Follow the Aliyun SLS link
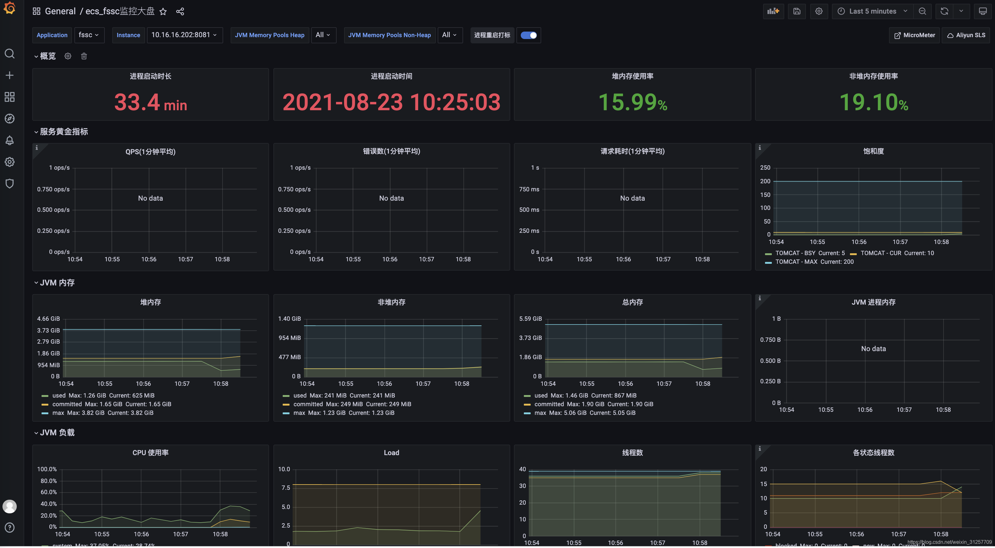Image resolution: width=995 pixels, height=548 pixels. tap(966, 35)
